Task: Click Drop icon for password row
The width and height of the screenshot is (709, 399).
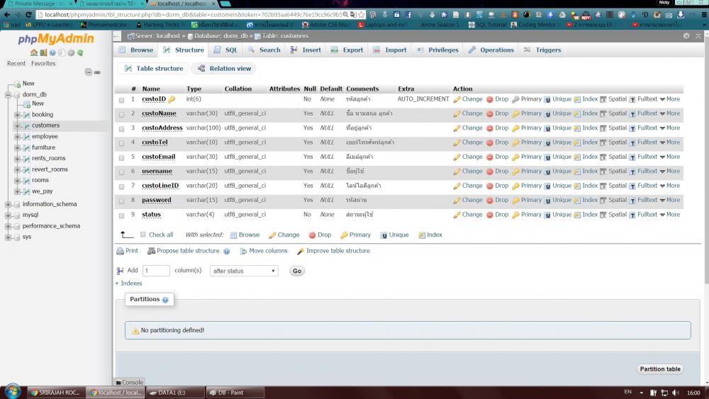Action: click(490, 201)
